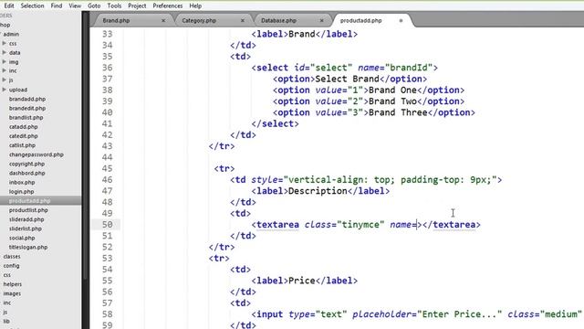
Task: Open the Selection menu
Action: point(32,6)
